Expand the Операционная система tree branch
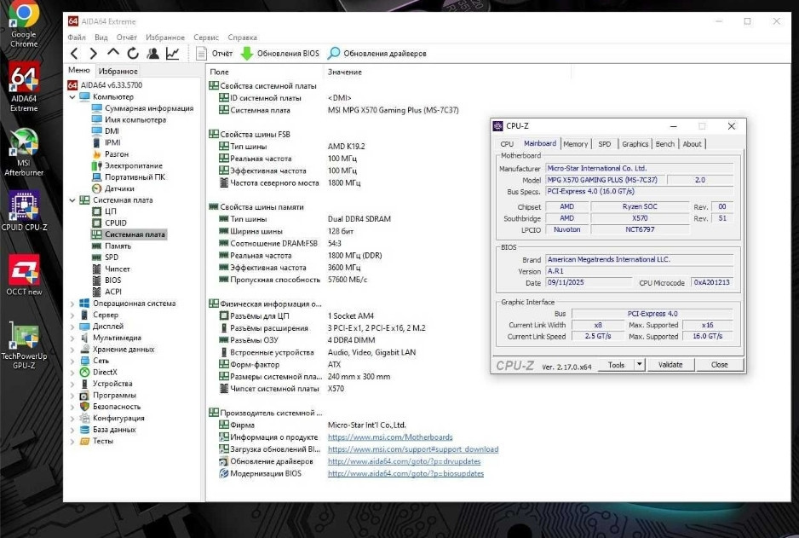The height and width of the screenshot is (538, 799). (x=74, y=303)
